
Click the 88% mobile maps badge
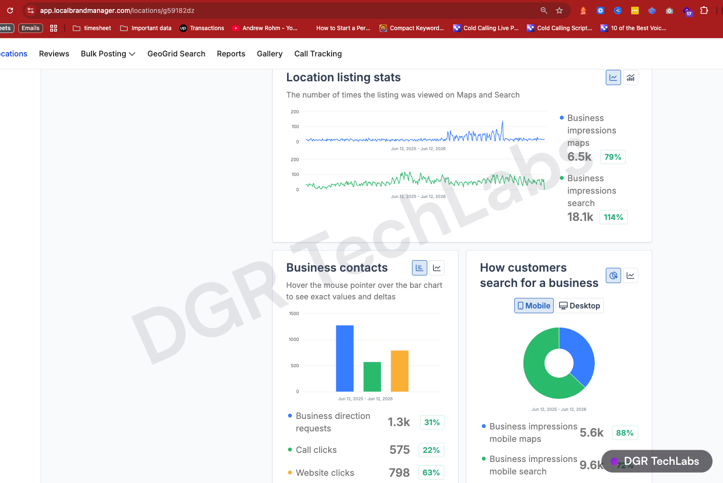pyautogui.click(x=625, y=433)
